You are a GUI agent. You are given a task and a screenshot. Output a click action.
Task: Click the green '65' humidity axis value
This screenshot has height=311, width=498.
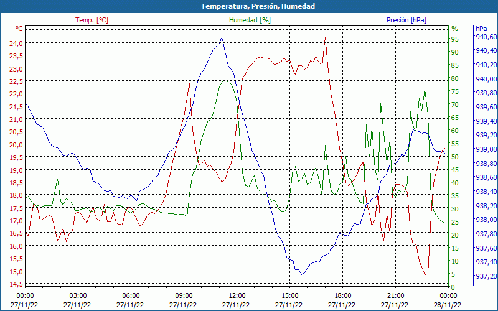(455, 118)
